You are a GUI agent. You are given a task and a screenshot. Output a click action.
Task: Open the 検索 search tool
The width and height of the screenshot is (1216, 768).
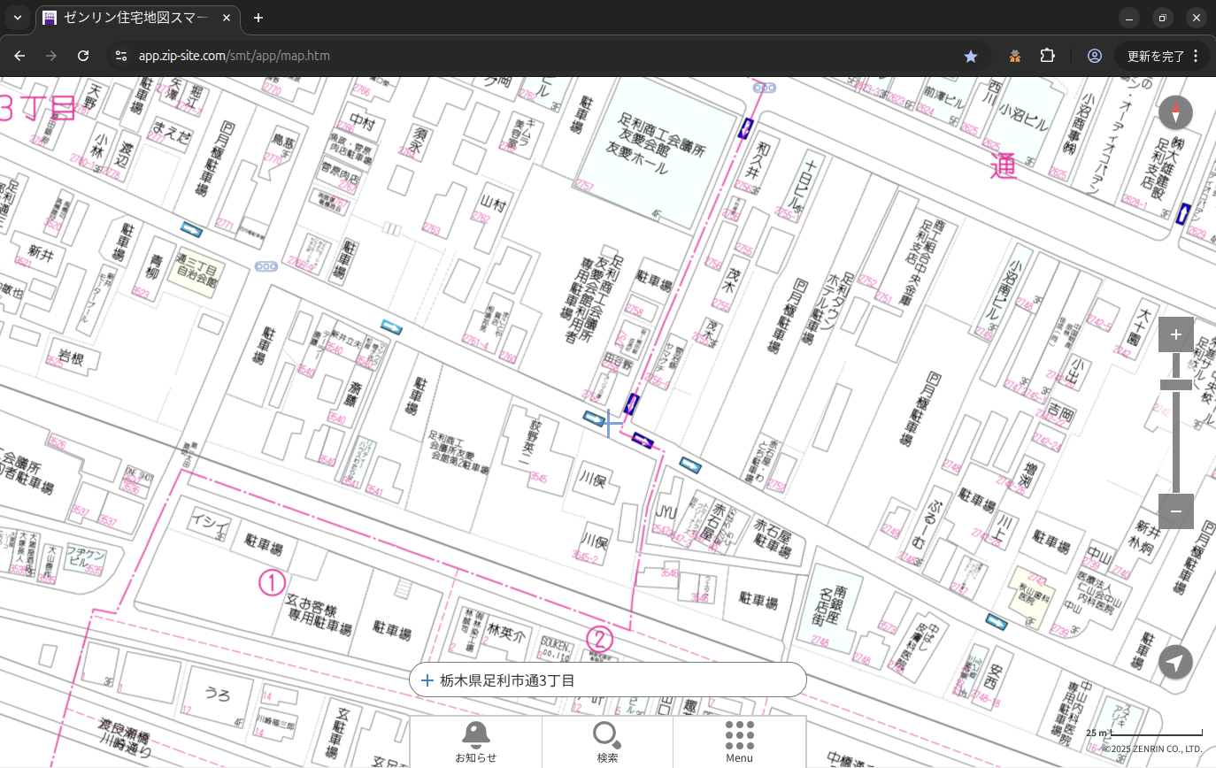[607, 741]
